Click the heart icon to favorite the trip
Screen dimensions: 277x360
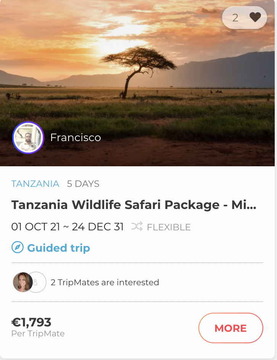pos(255,17)
